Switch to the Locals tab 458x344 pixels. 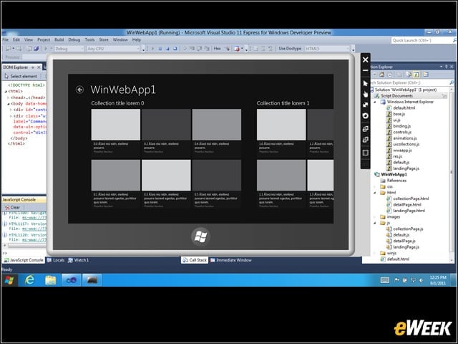[56, 260]
